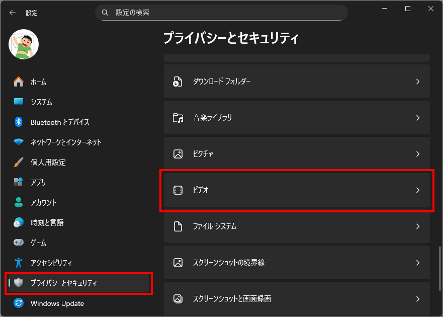
Task: Expand the ビデオ row chevron
Action: coord(417,190)
